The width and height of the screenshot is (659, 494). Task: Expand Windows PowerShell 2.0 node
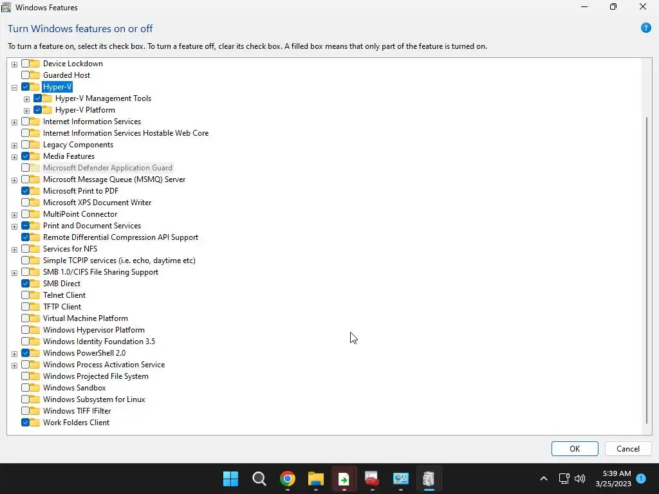pyautogui.click(x=14, y=354)
